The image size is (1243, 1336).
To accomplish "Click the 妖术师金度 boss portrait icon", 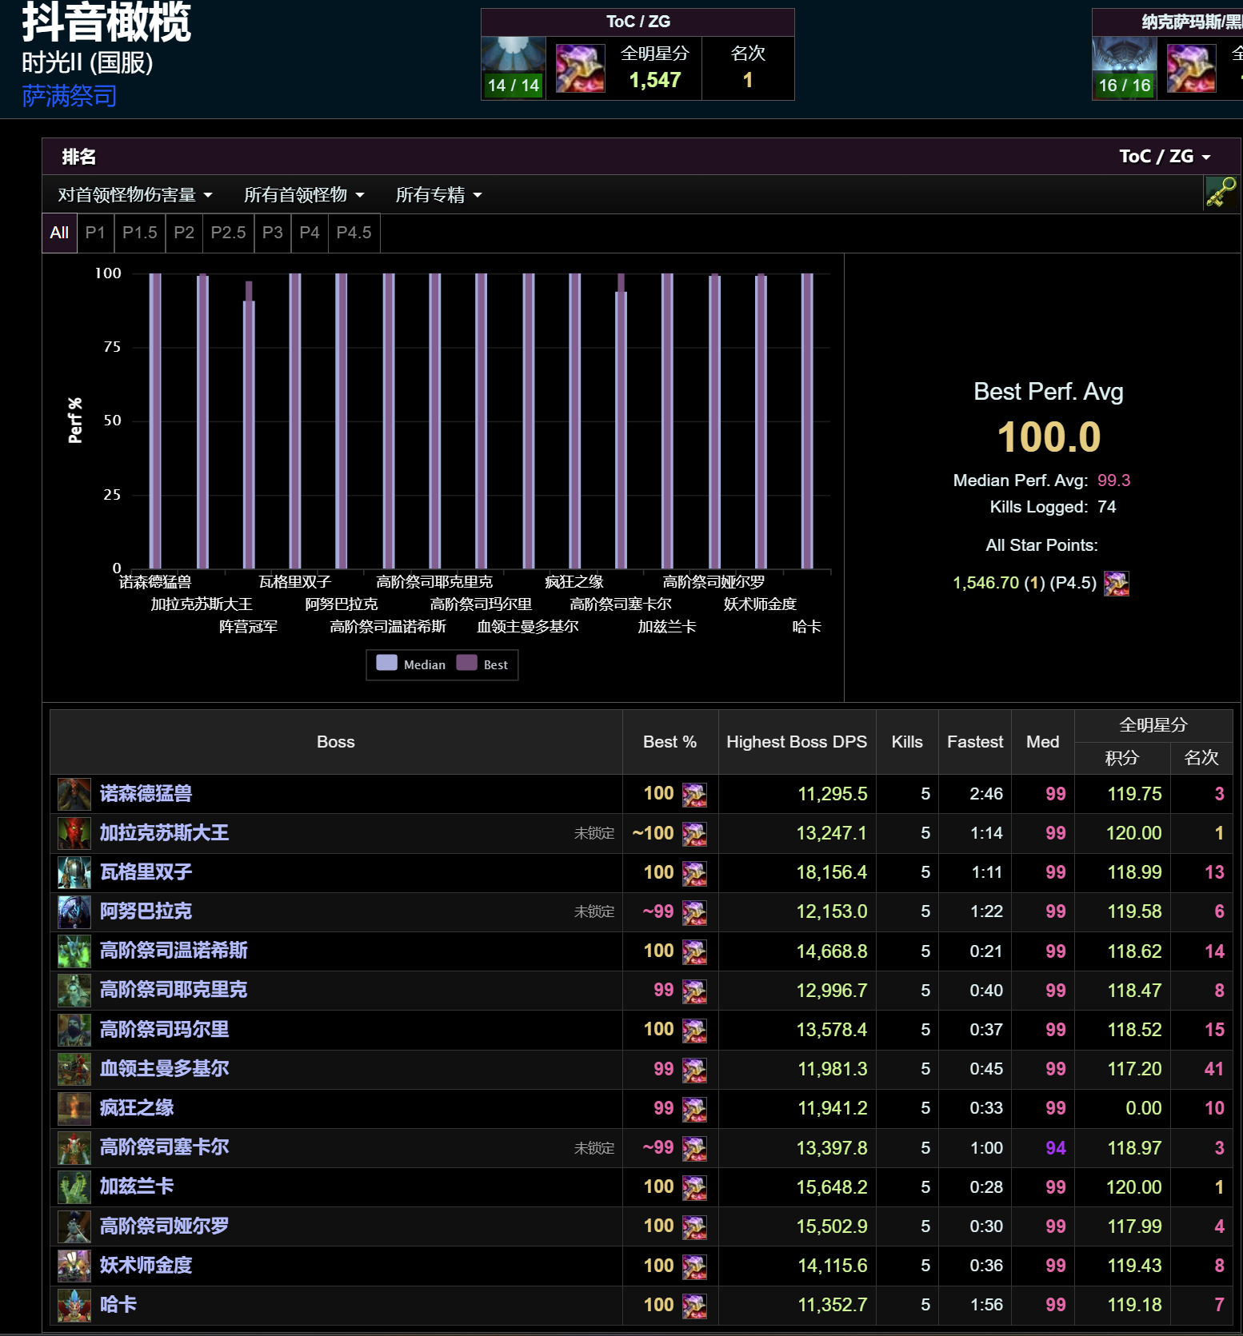I will 74,1266.
